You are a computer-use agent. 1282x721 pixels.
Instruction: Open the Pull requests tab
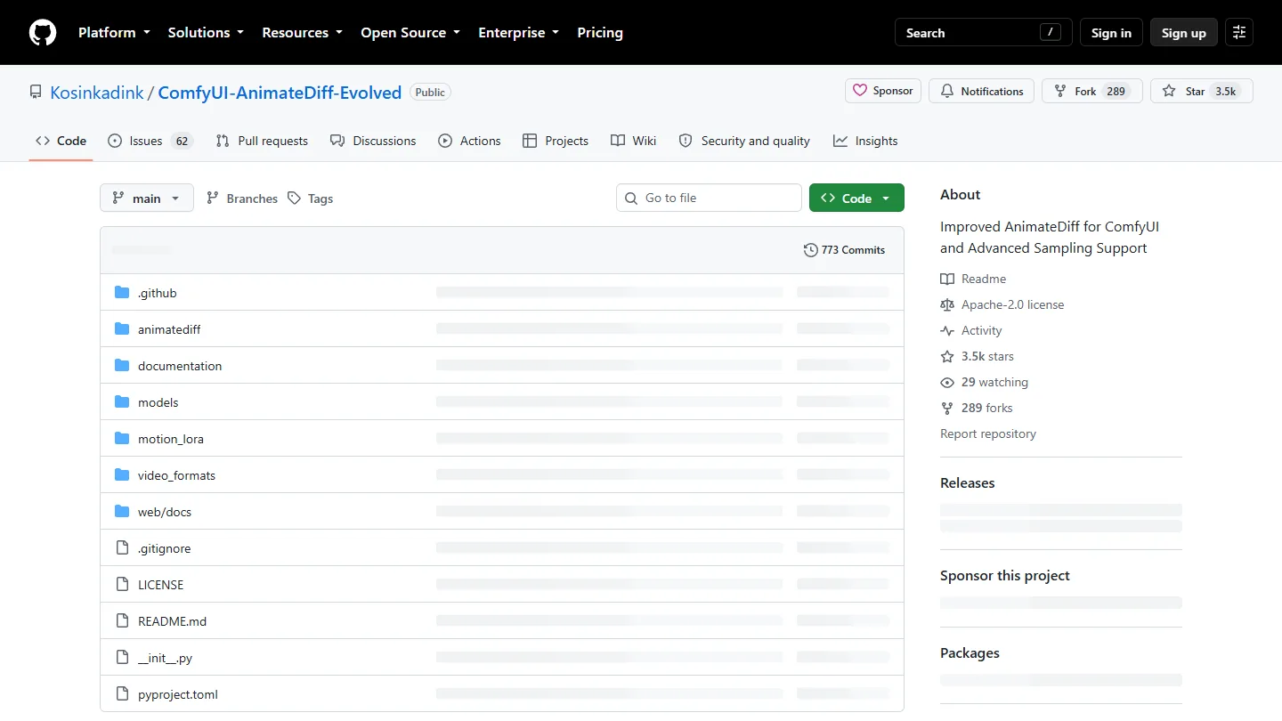point(262,141)
